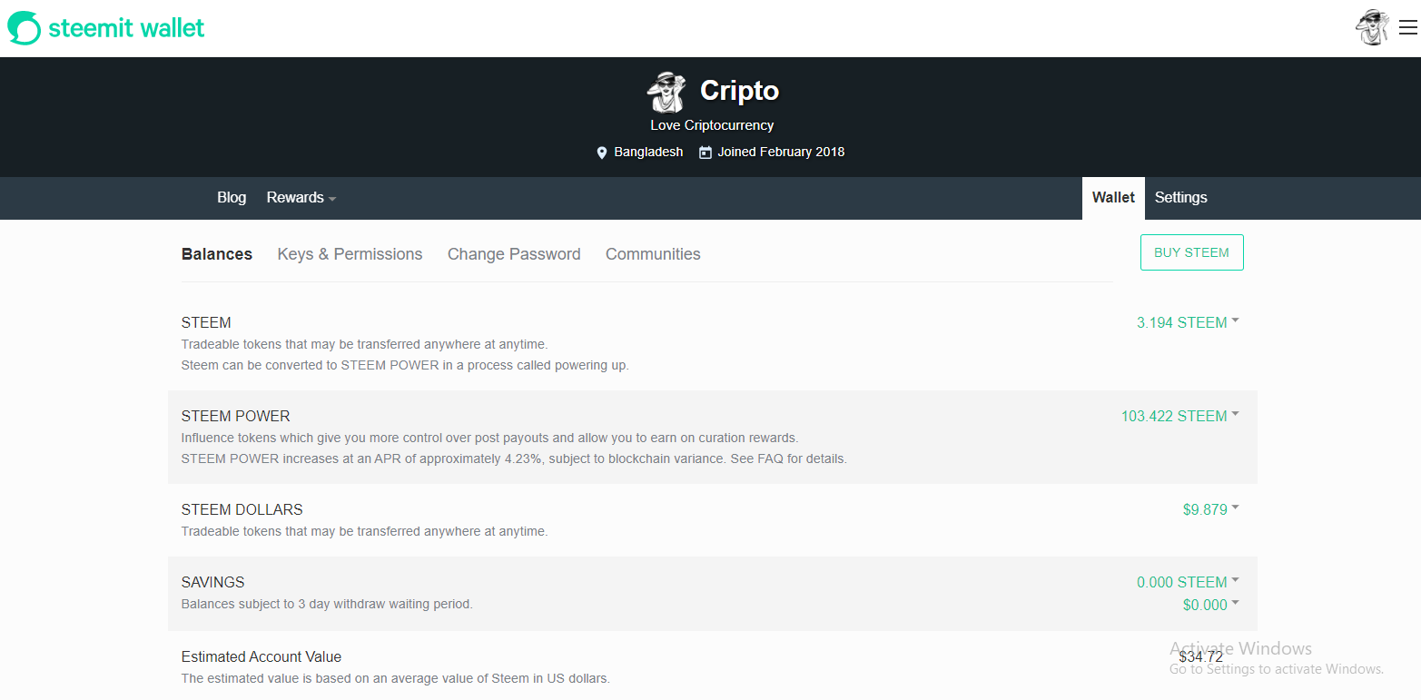Click the small user avatar in header
This screenshot has height=700, width=1421.
point(1373,27)
